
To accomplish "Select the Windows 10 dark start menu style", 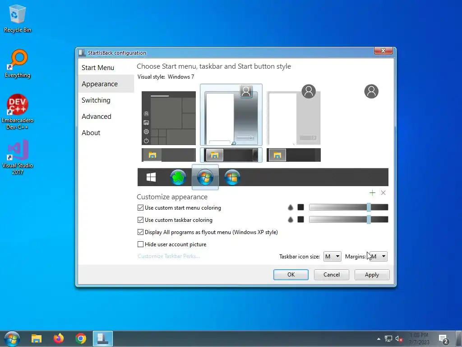I will (x=169, y=118).
